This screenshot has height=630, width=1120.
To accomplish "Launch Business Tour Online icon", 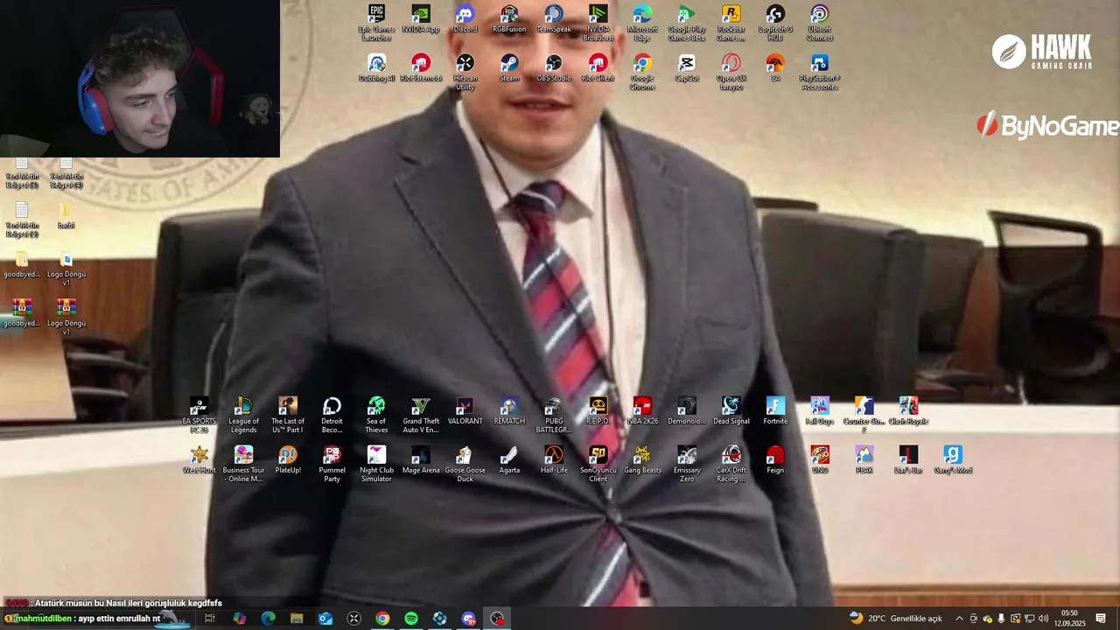I will click(x=243, y=464).
